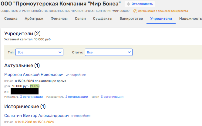Click Организация в процессе банкротства status
This screenshot has height=126, width=202.
[163, 11]
